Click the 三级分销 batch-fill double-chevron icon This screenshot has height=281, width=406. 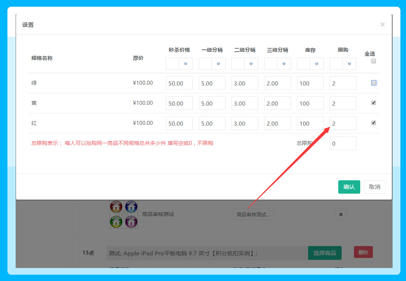(x=284, y=64)
